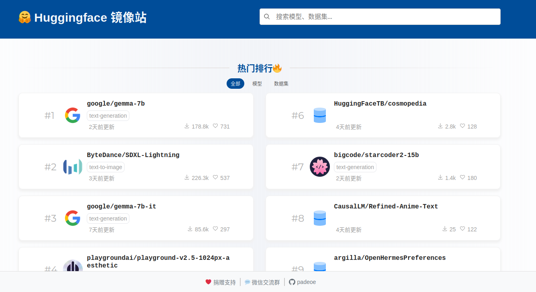This screenshot has width=536, height=292.
Task: Select the 全部 filter tab
Action: [x=235, y=84]
